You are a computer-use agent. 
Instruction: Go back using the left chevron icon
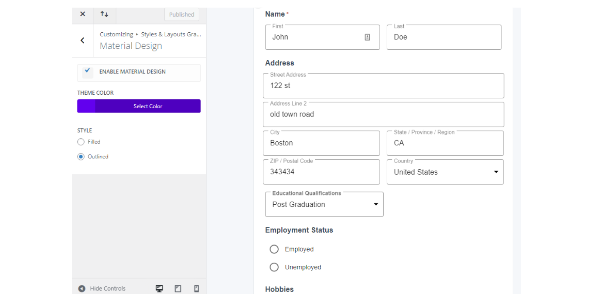pyautogui.click(x=82, y=40)
